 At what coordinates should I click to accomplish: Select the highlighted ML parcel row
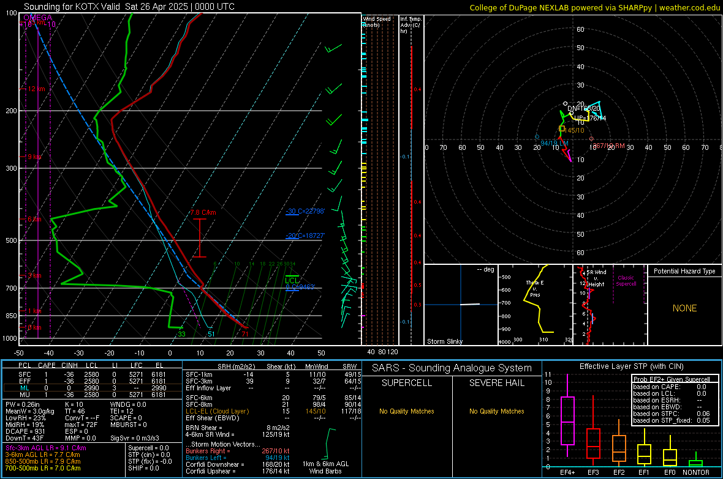(93, 388)
